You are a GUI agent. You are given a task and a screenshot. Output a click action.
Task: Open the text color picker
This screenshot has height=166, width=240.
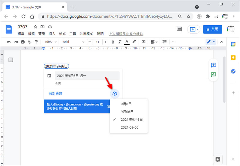point(127,42)
